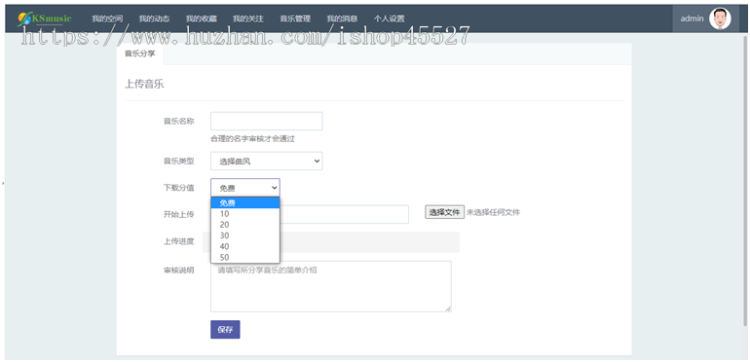
Task: Choose 40 from the download score list
Action: click(x=245, y=246)
